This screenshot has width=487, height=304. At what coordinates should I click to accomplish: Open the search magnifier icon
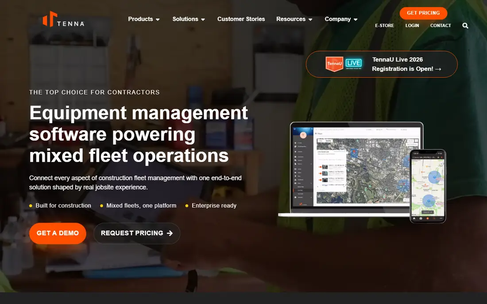[x=465, y=26]
